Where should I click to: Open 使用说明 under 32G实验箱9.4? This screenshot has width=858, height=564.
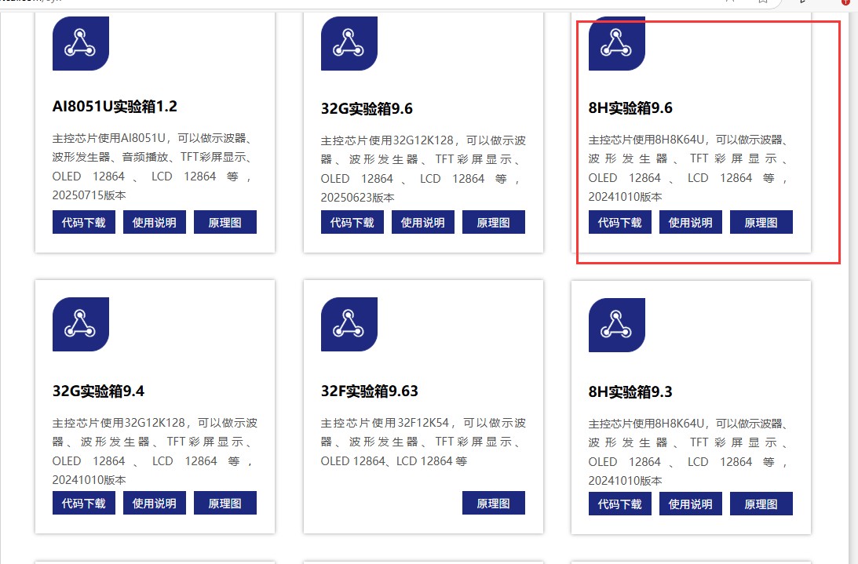pyautogui.click(x=155, y=503)
